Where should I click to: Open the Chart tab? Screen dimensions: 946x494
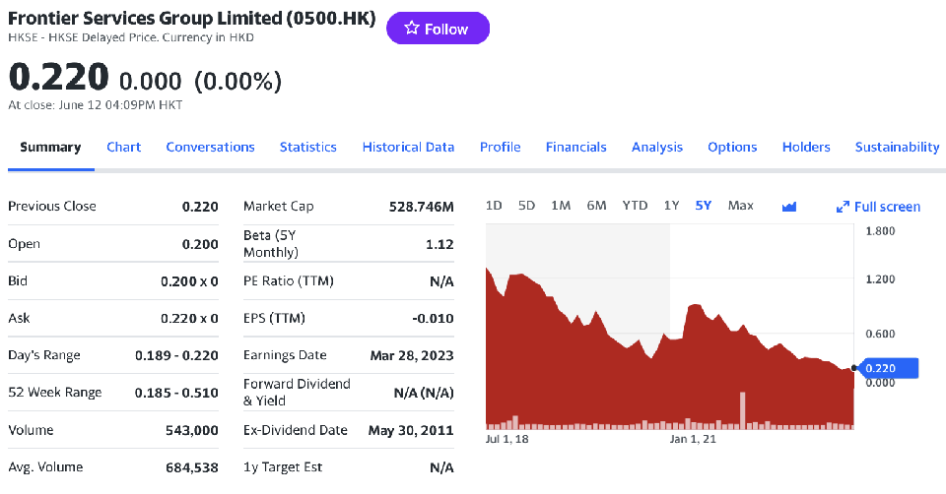click(x=123, y=147)
